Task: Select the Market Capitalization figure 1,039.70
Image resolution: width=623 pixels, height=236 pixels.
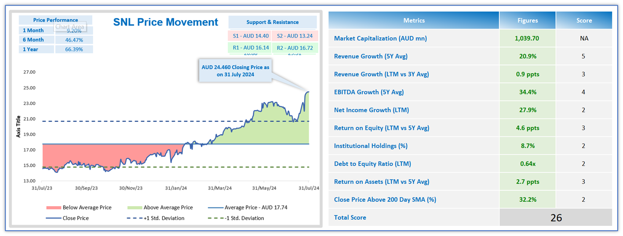Action: 527,38
